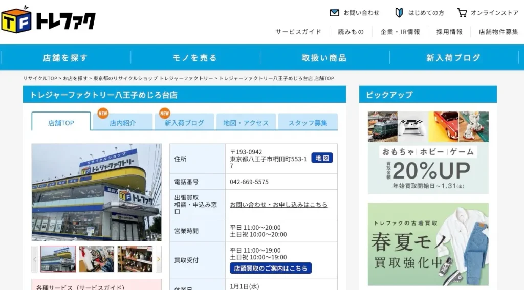This screenshot has height=290, width=524.
Task: Click 店頭買取のご案内はこちら button
Action: pos(271,268)
